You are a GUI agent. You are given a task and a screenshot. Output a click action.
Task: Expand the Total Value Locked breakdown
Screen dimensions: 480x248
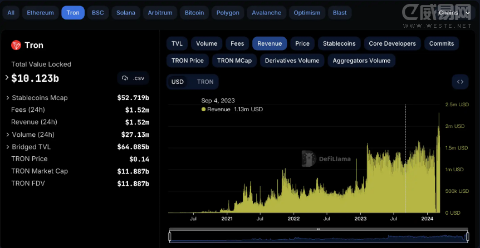pos(7,78)
